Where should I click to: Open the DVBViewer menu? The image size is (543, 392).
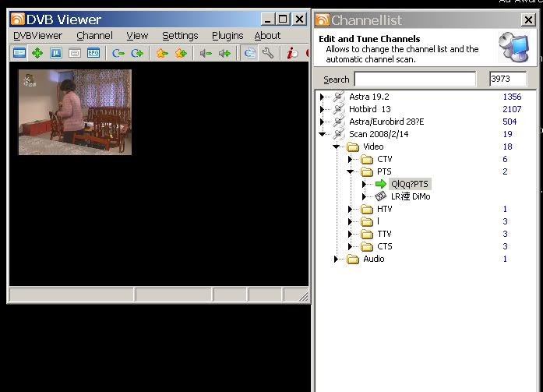(37, 36)
